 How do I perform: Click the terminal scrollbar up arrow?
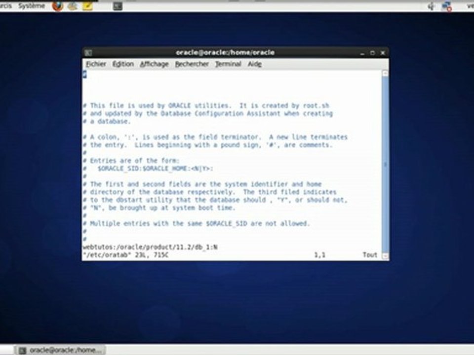[x=385, y=73]
